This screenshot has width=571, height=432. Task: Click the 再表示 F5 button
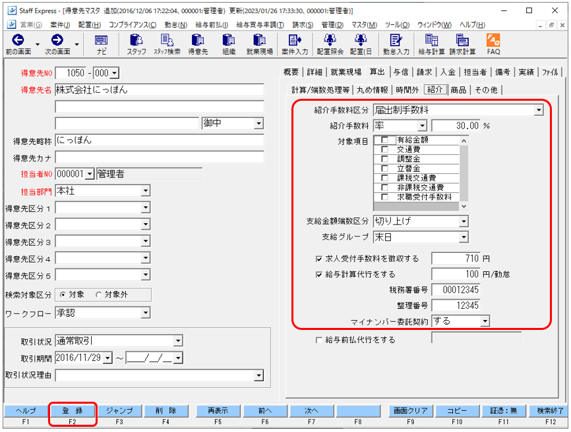tap(218, 411)
